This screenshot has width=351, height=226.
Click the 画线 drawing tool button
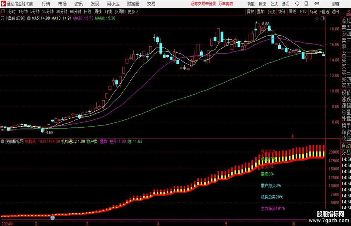[x=292, y=12]
